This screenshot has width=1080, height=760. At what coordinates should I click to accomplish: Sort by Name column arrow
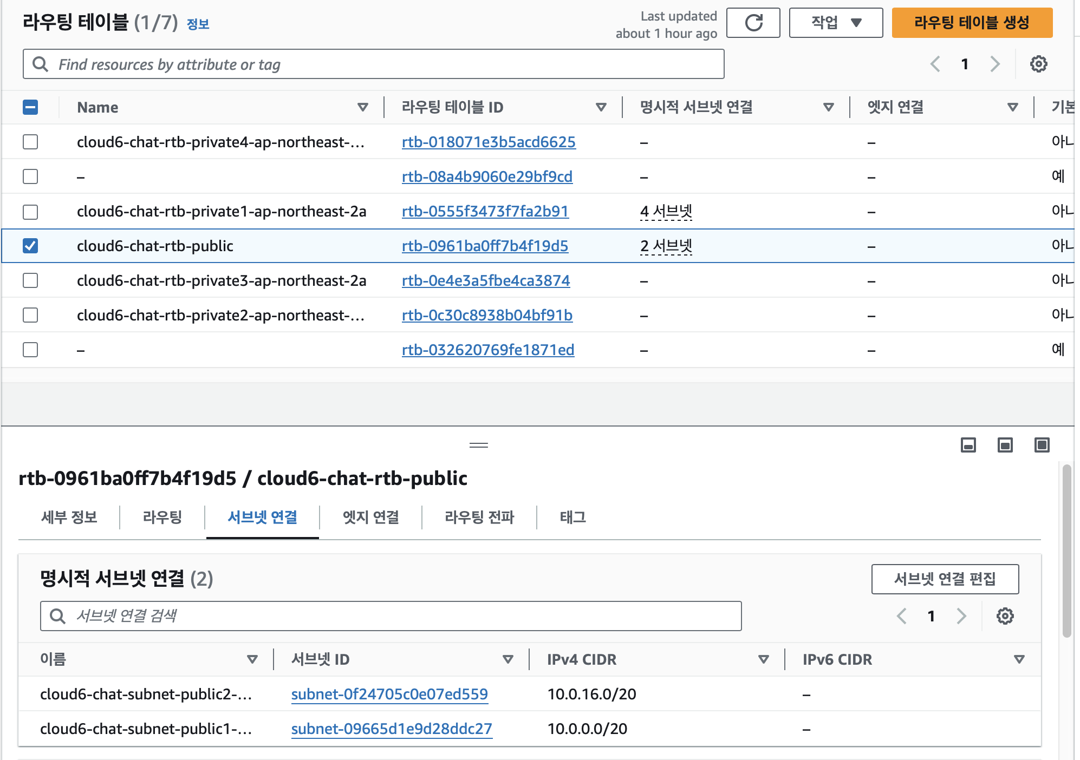coord(362,107)
